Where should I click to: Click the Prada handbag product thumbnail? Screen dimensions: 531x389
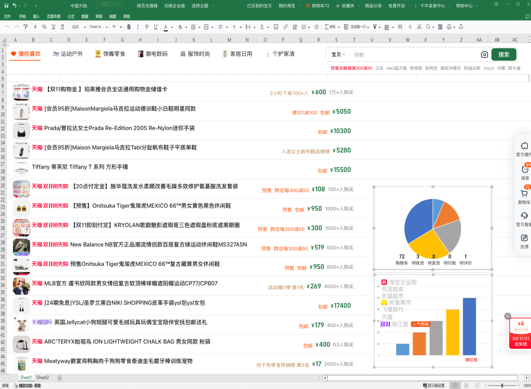(21, 131)
